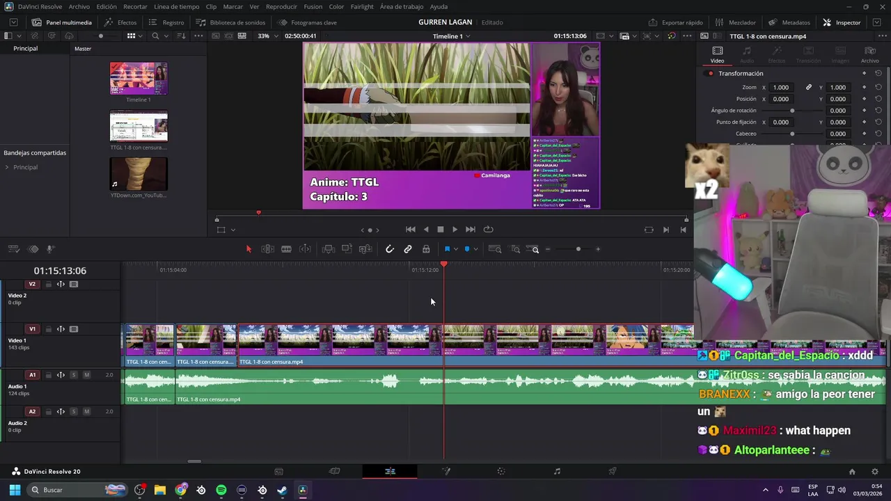Stop playback in the viewer
This screenshot has height=501, width=891.
pos(440,230)
